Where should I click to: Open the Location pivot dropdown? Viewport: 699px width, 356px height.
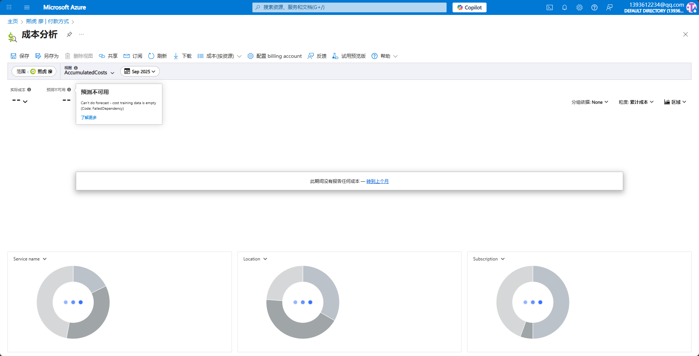point(255,259)
